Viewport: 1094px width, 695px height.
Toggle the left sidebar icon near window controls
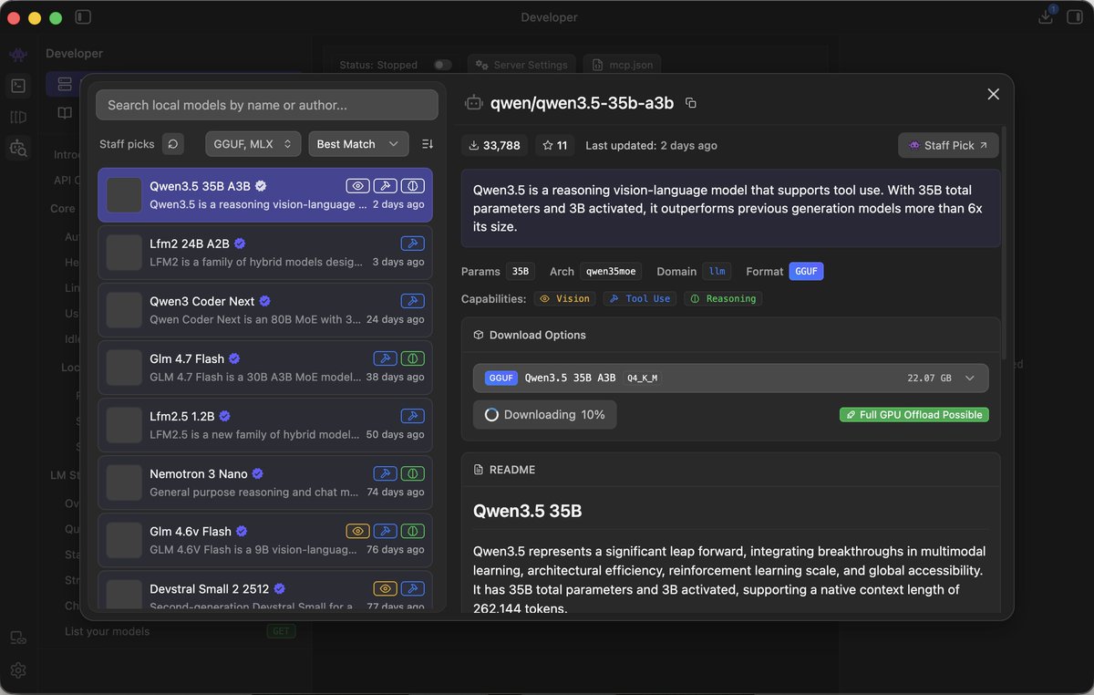tap(83, 17)
